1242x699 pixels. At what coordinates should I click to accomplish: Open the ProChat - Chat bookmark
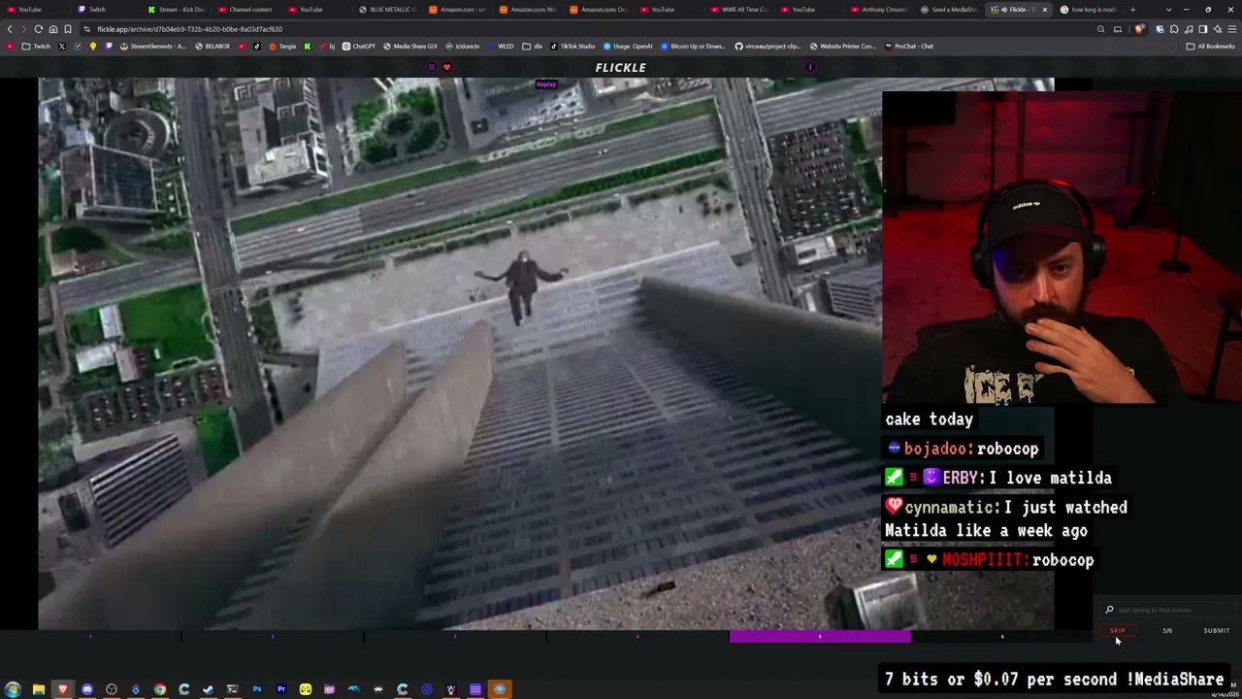908,46
